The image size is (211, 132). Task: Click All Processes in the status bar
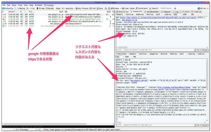tap(21, 130)
